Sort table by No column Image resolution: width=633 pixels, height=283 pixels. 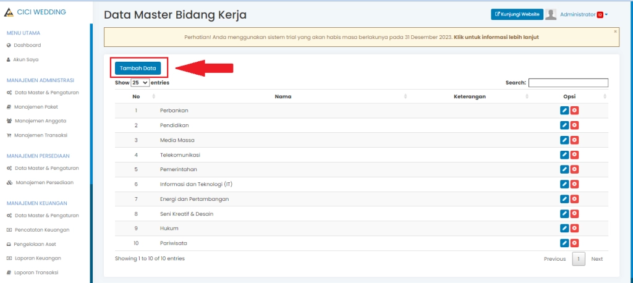click(x=136, y=96)
